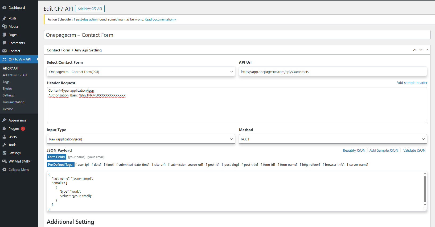435x227 pixels.
Task: Toggle the Contact Form 7 Any Api Setting panel
Action: tap(427, 50)
